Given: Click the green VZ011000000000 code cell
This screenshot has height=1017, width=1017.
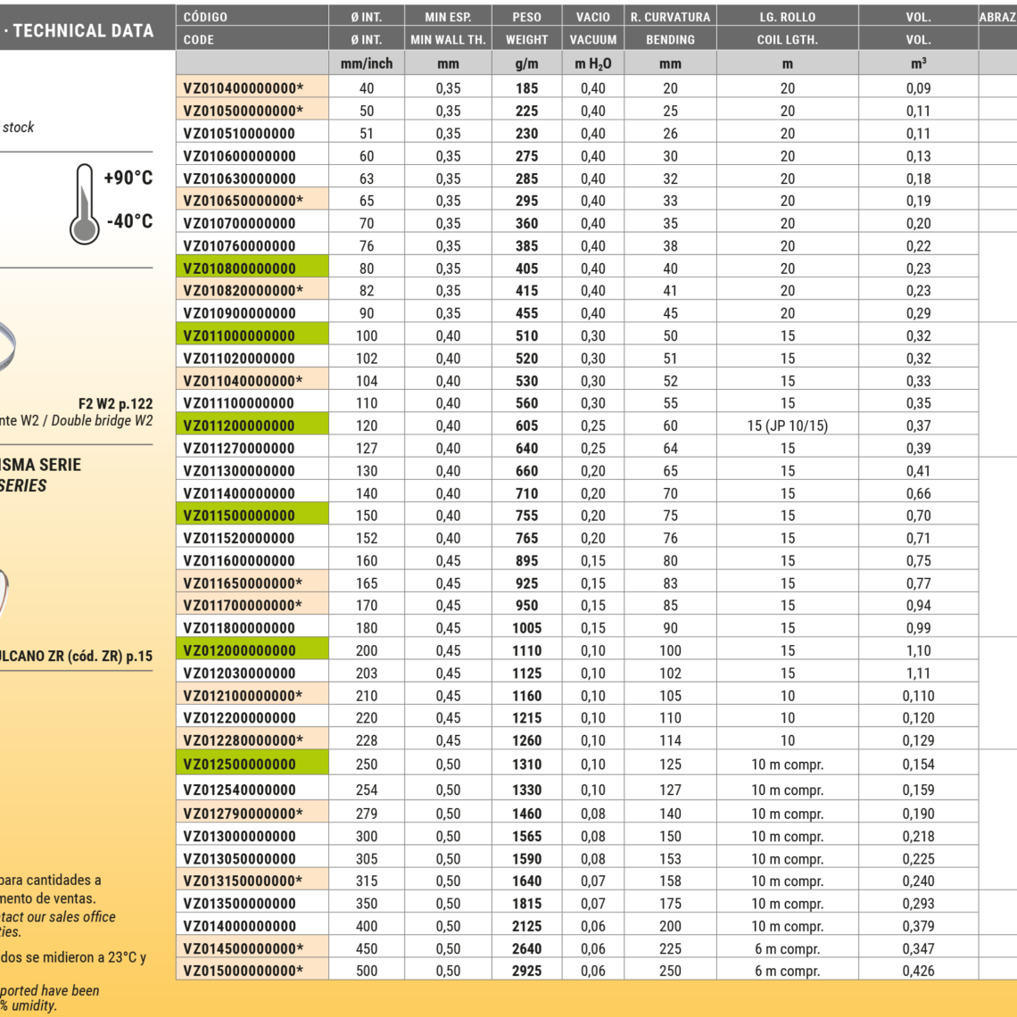Looking at the screenshot, I should (x=252, y=336).
